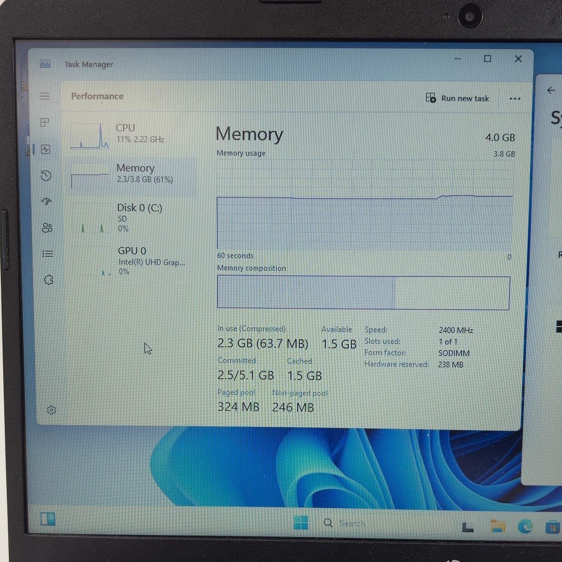Click the Task Manager app icon in title bar
Viewport: 562px width, 562px height.
click(45, 64)
